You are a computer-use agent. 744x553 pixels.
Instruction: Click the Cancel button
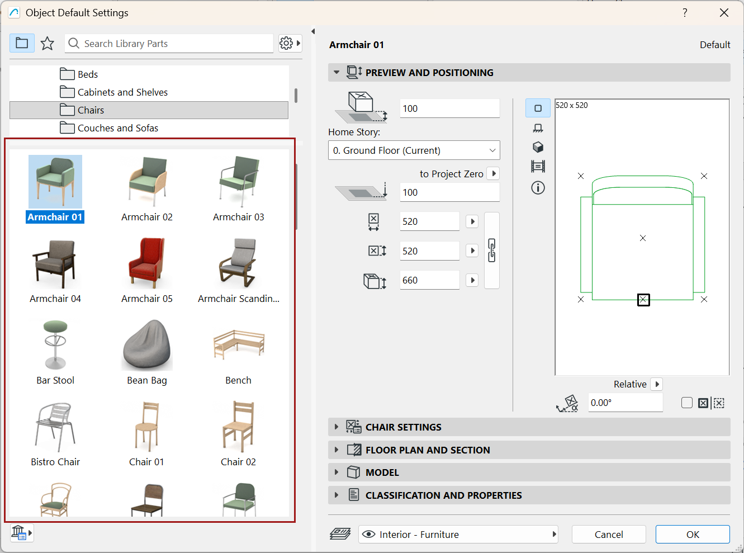609,535
